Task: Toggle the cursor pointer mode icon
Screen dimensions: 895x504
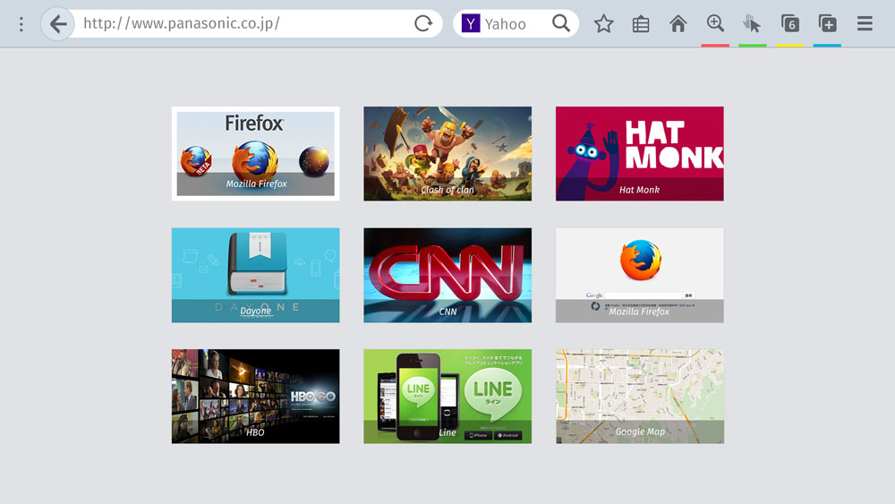Action: click(752, 24)
